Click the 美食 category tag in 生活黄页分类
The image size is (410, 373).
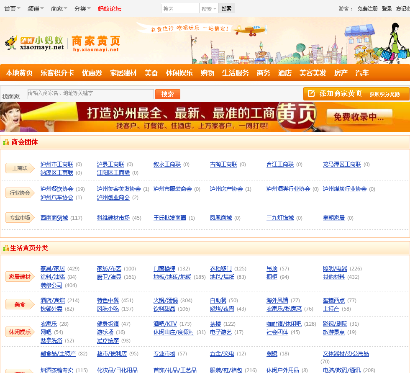pyautogui.click(x=20, y=304)
